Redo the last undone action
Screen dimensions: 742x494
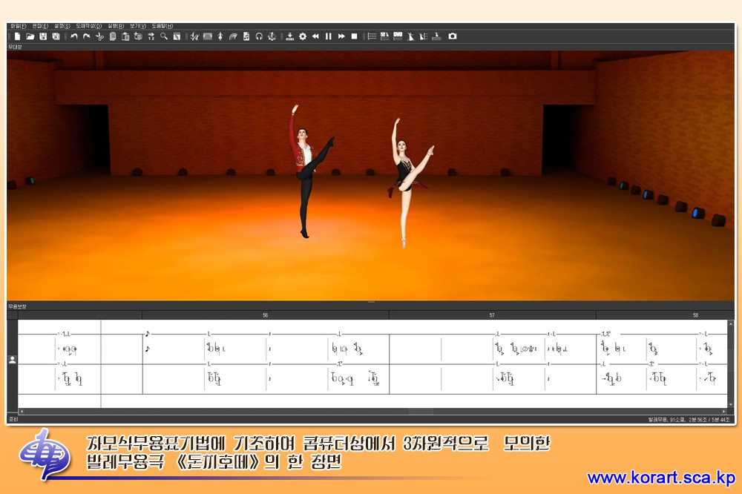[87, 36]
